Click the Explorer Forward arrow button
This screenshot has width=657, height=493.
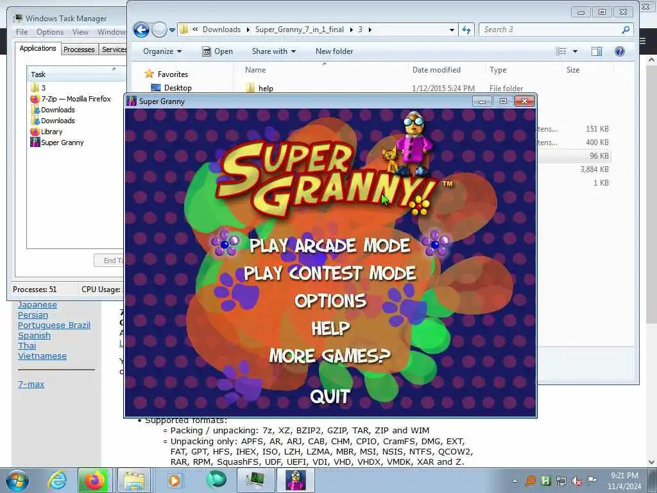159,30
